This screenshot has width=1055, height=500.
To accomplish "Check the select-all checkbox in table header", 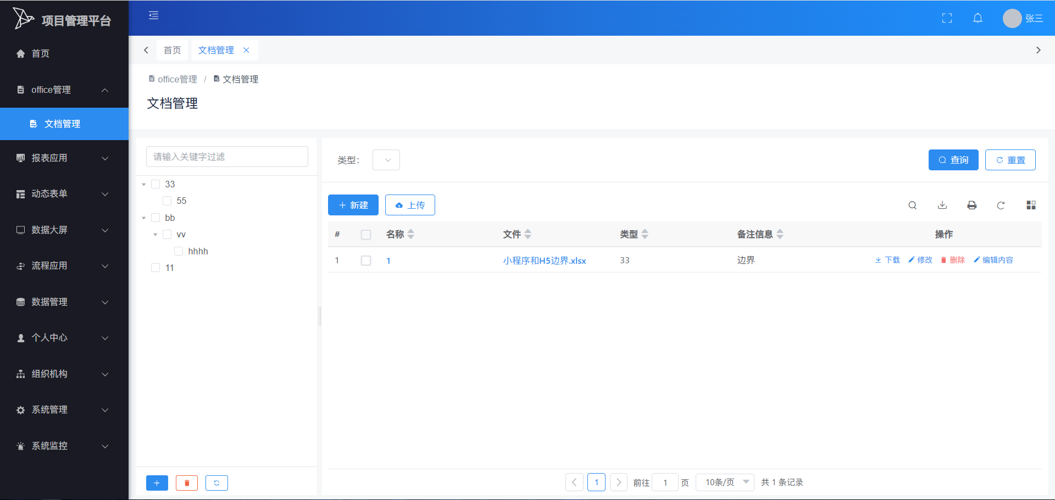I will coord(366,235).
